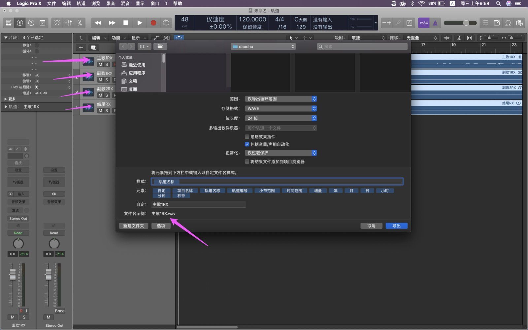Toggle the Catch playhead button
The image size is (528, 330).
[x=179, y=38]
